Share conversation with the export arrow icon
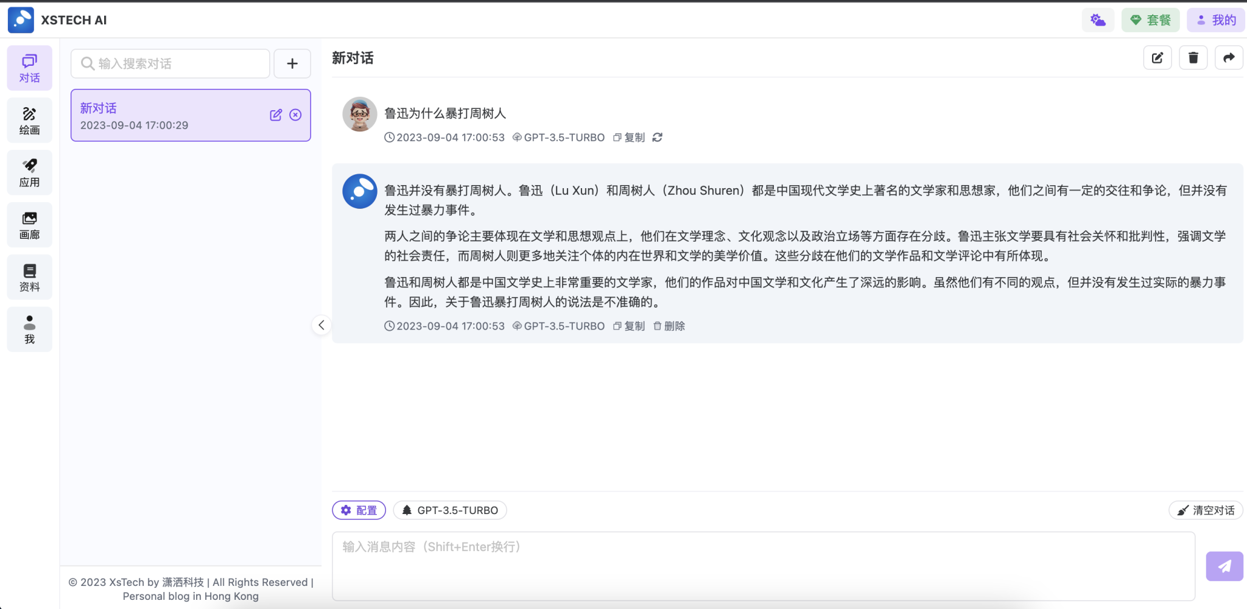The width and height of the screenshot is (1247, 609). pyautogui.click(x=1229, y=57)
